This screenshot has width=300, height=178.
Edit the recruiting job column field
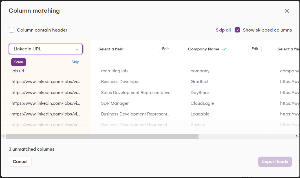(166, 49)
